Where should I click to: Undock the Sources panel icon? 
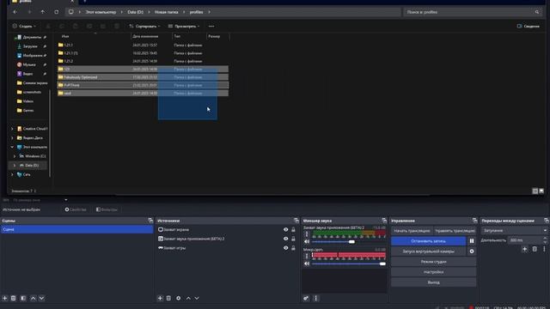point(296,221)
